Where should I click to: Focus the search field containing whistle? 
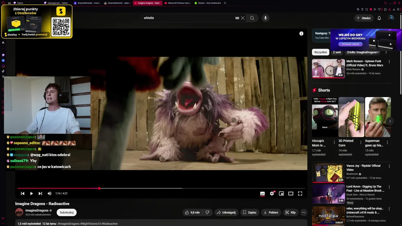(x=188, y=18)
